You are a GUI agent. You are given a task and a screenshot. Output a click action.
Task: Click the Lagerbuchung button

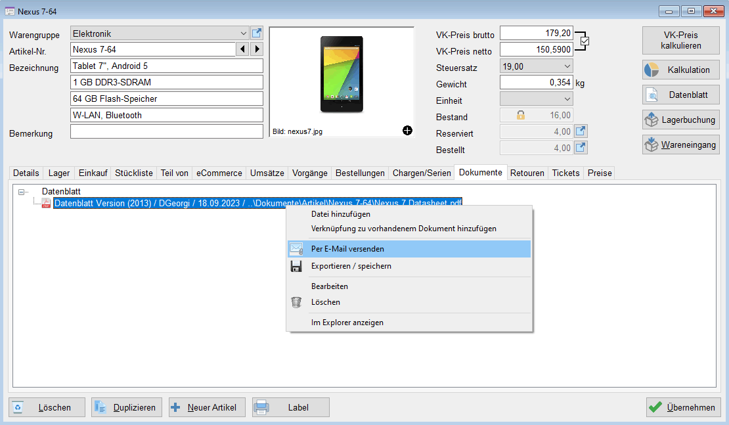pyautogui.click(x=681, y=120)
